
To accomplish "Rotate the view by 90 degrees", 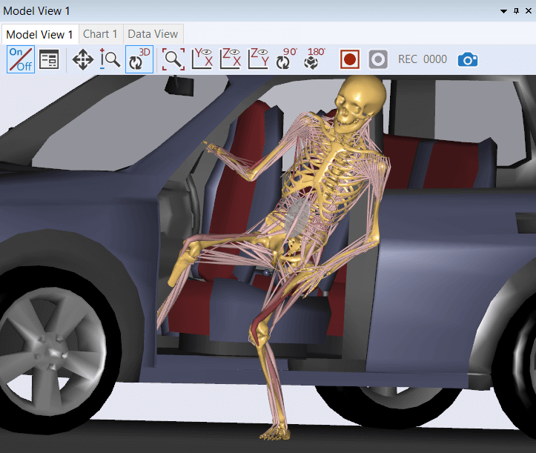I will [286, 59].
